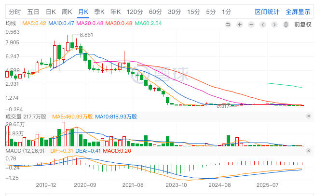This screenshot has height=196, width=327.
Task: Click the reset/undo chart icon
Action: coord(228,25)
